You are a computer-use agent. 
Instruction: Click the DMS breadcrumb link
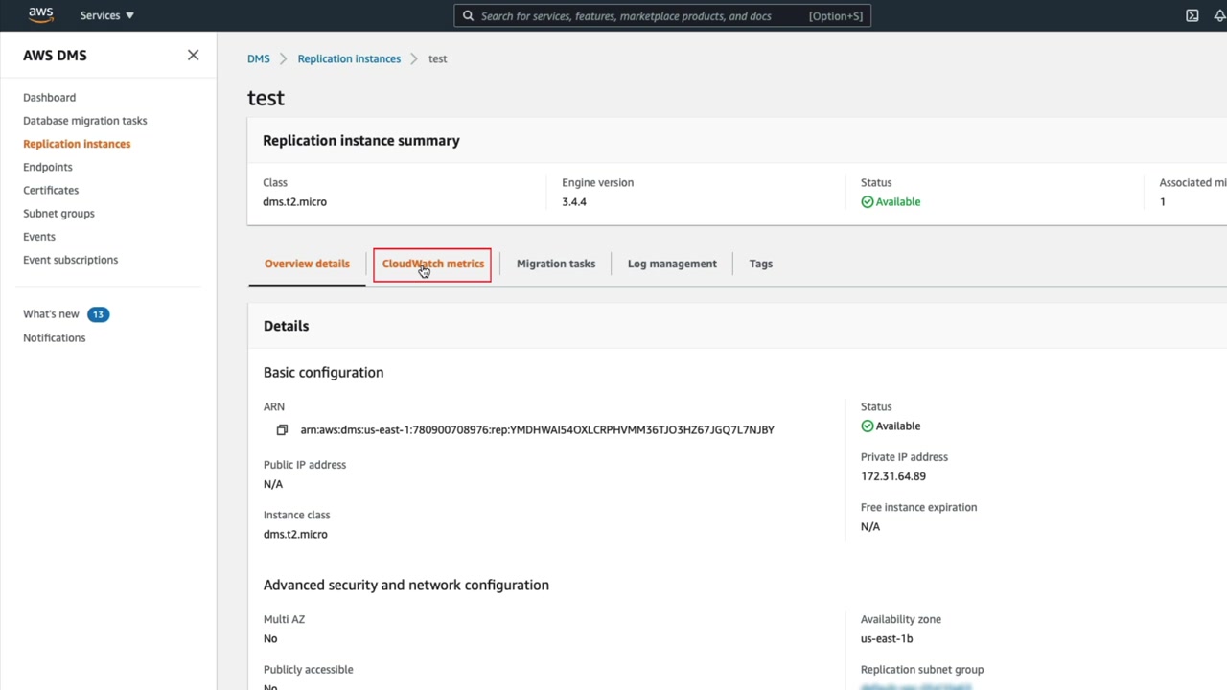[258, 58]
